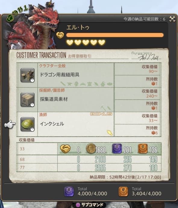Click the first golden heart
The width and height of the screenshot is (178, 208).
(x=70, y=43)
